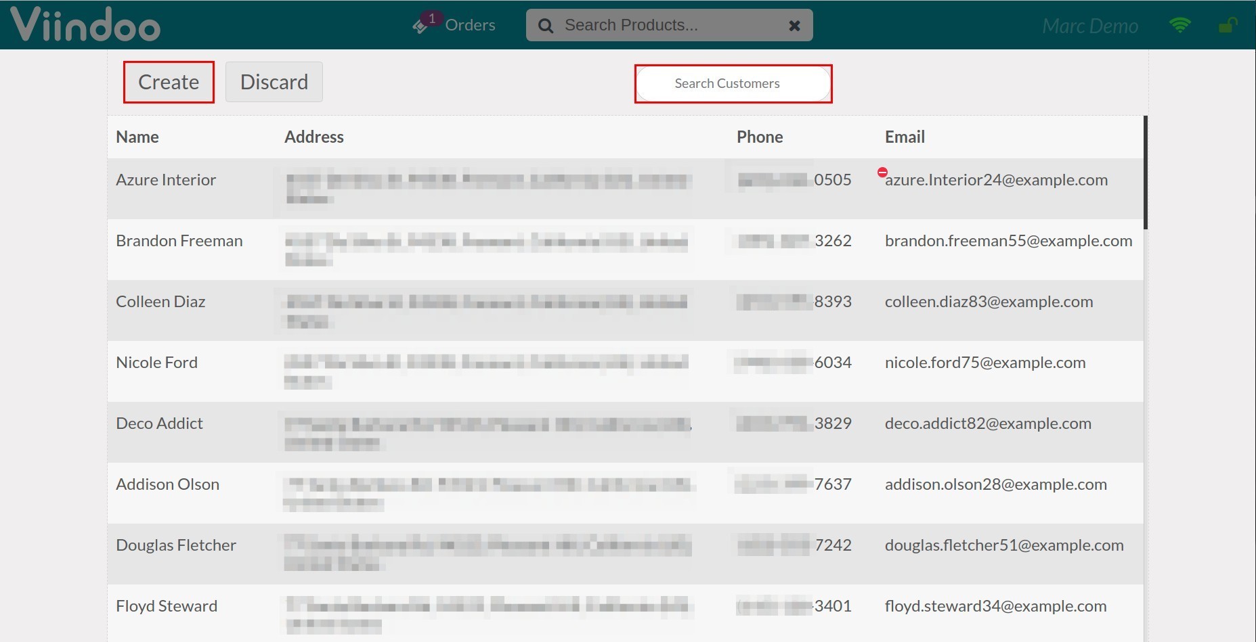Image resolution: width=1256 pixels, height=642 pixels.
Task: Choose Nicole Ford from the customer list
Action: (156, 363)
